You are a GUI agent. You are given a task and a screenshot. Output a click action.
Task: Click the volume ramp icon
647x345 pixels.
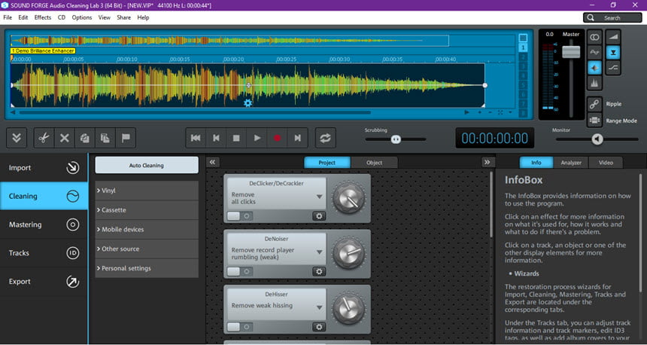[614, 38]
